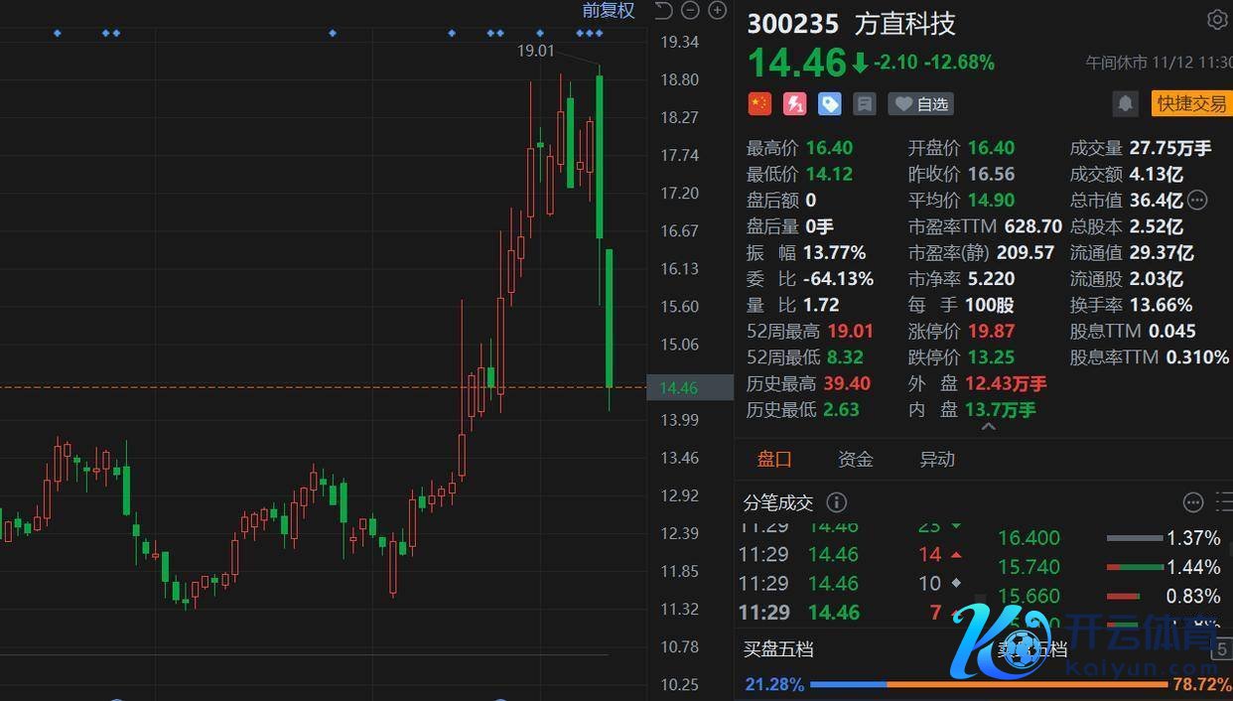Image resolution: width=1233 pixels, height=701 pixels.
Task: Open settings gear beside stock name
Action: pos(1216,20)
